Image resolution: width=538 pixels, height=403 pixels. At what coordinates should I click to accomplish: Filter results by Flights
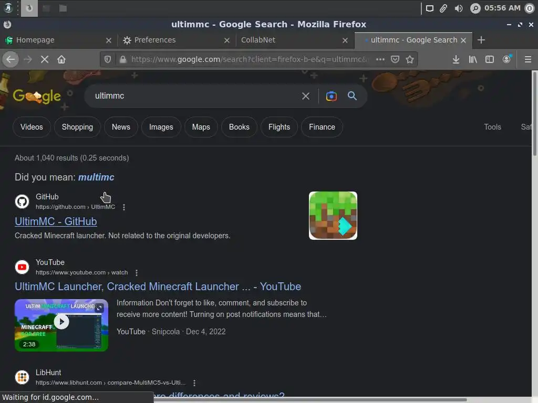pos(279,127)
